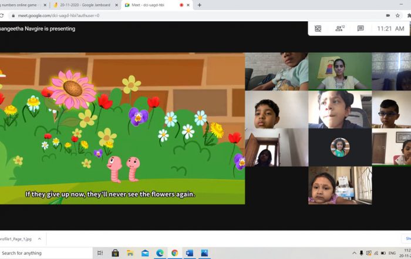Open Microsoft Edge from the taskbar
Screen dimensions: 411x259
tap(160, 253)
